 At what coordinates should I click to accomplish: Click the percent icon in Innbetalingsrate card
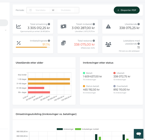pos(19,43)
